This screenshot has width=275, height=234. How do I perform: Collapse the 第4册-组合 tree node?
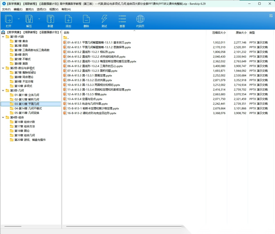pyautogui.click(x=3, y=117)
